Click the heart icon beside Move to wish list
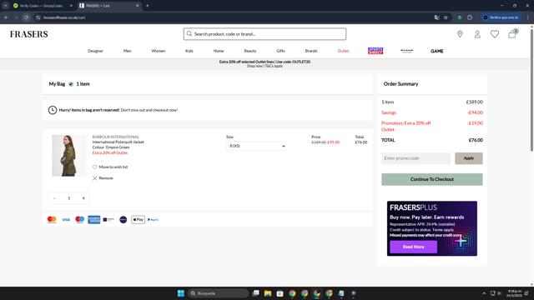Viewport: 534px width, 300px height. click(x=94, y=167)
